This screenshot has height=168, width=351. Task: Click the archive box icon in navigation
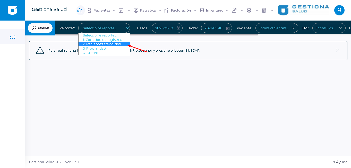(x=264, y=10)
